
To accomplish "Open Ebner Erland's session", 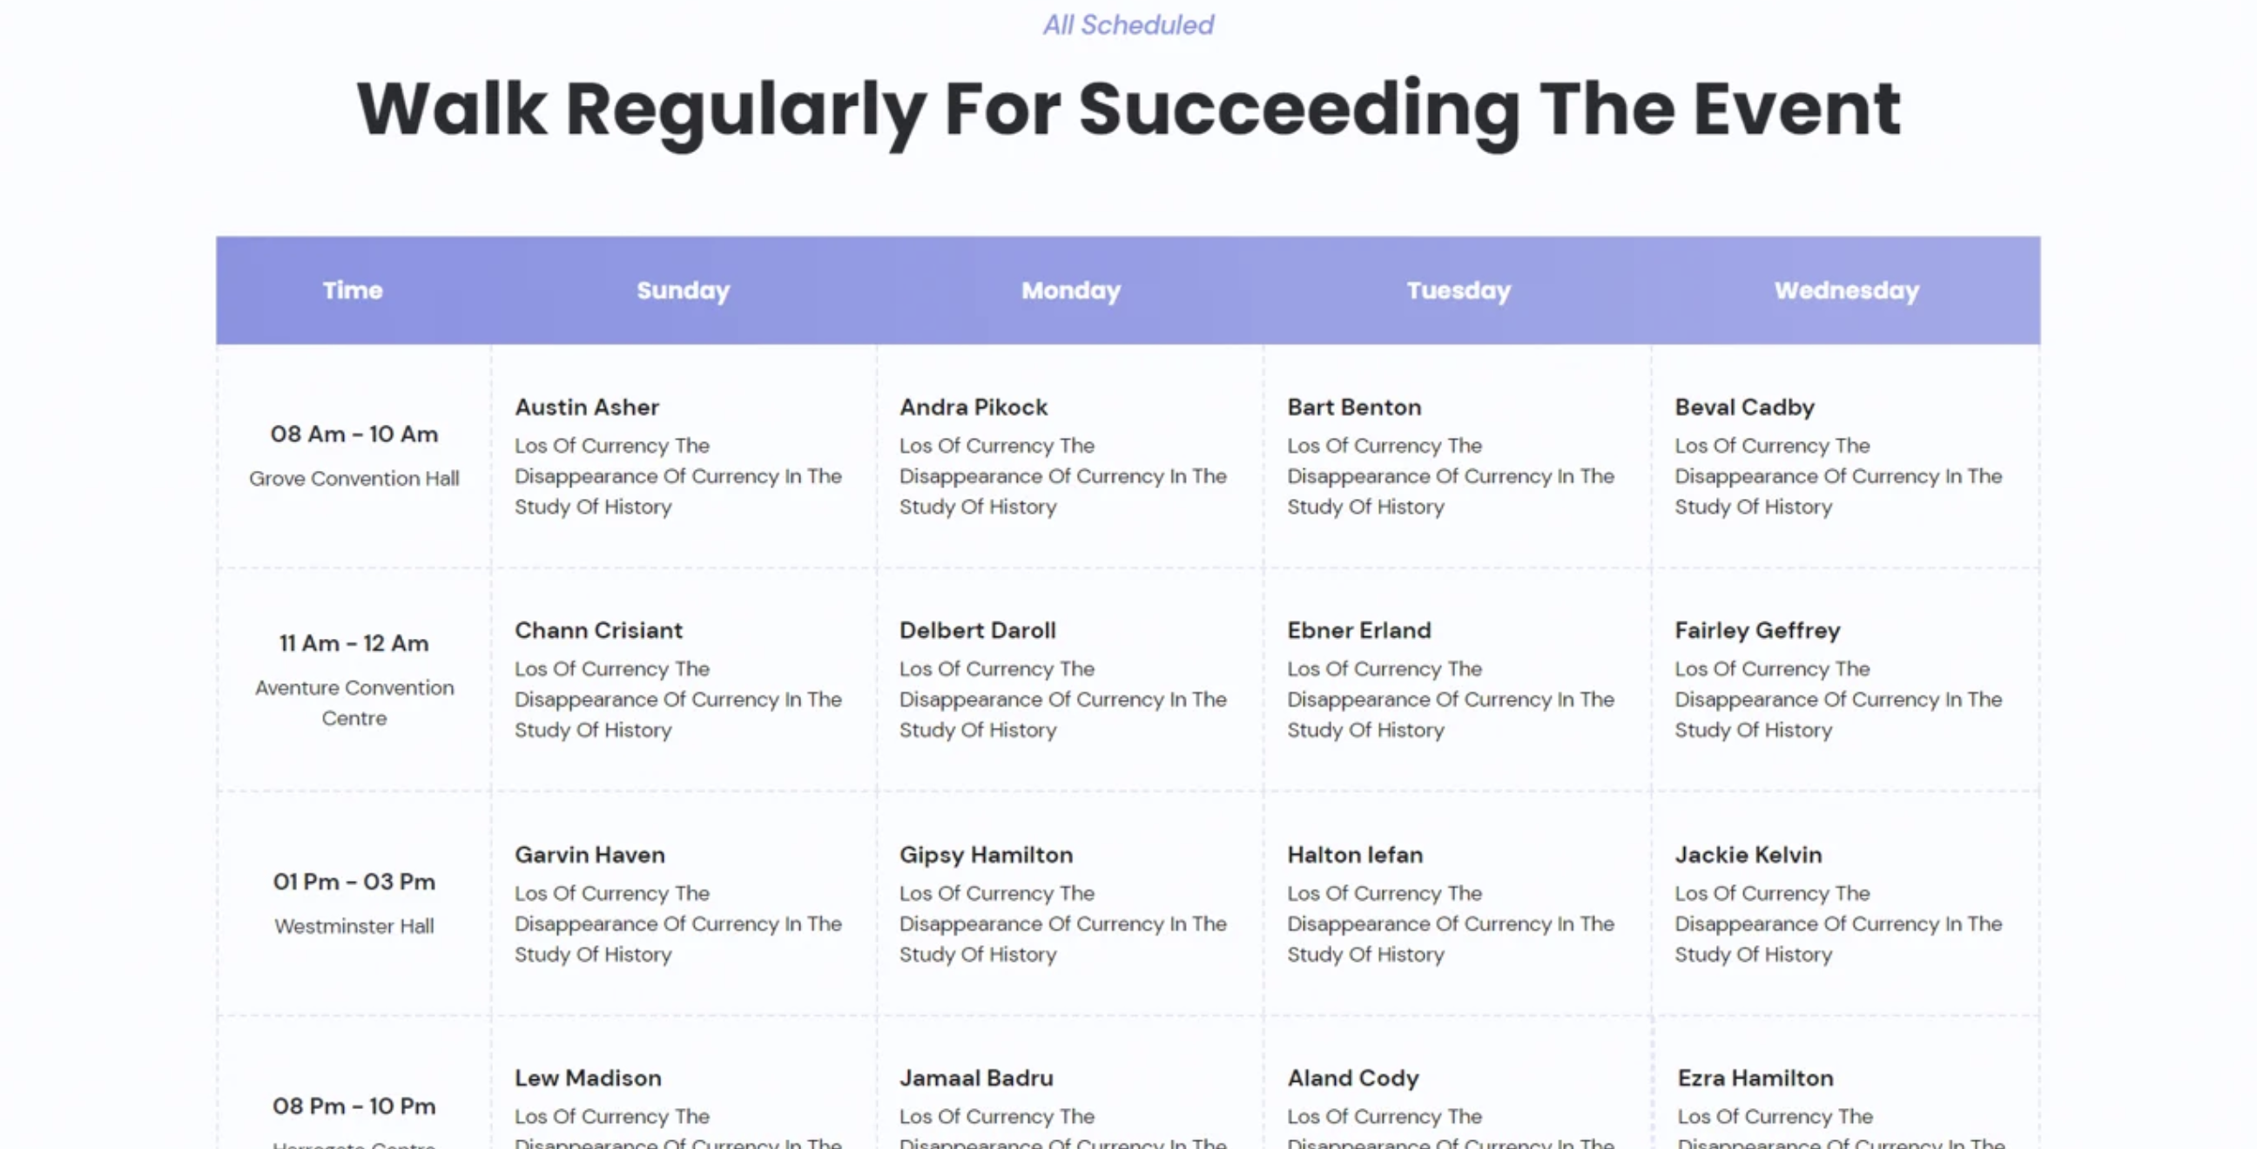I will (x=1358, y=630).
